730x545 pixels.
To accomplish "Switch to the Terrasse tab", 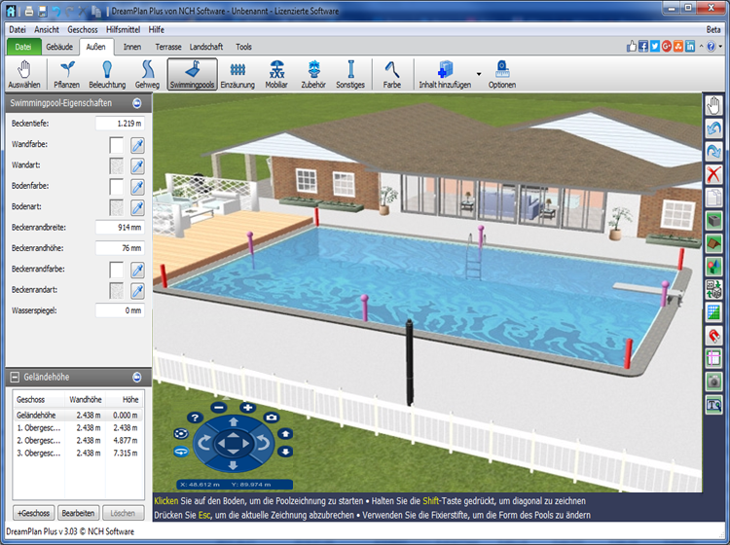I will point(168,47).
